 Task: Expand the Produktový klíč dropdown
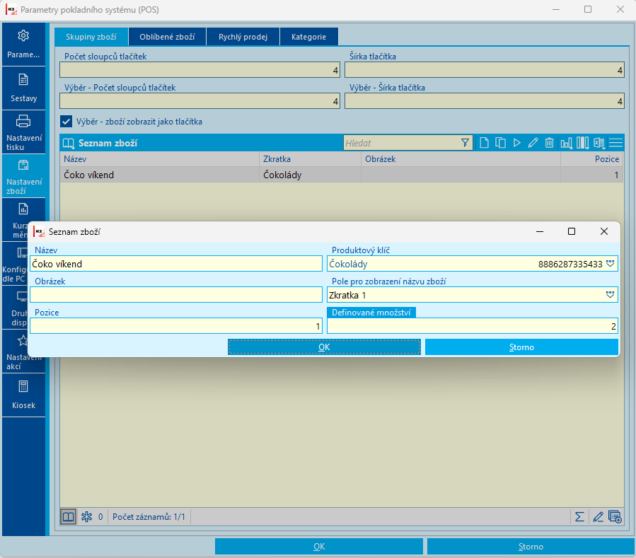pos(610,264)
